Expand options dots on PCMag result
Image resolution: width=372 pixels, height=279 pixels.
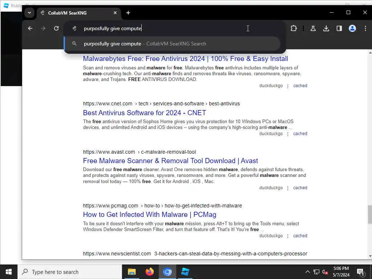click(288, 236)
